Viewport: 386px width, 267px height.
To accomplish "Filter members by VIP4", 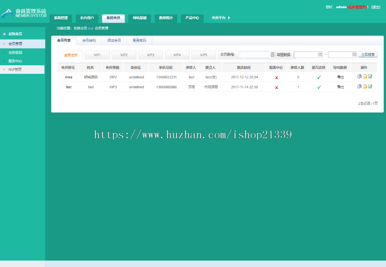I will [x=177, y=55].
